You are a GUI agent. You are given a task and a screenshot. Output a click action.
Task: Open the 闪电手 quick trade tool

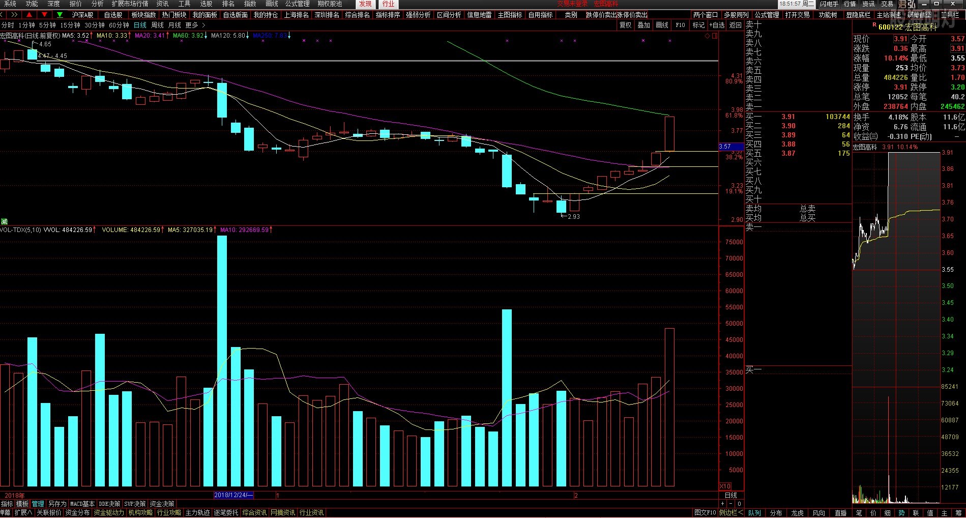[x=829, y=4]
